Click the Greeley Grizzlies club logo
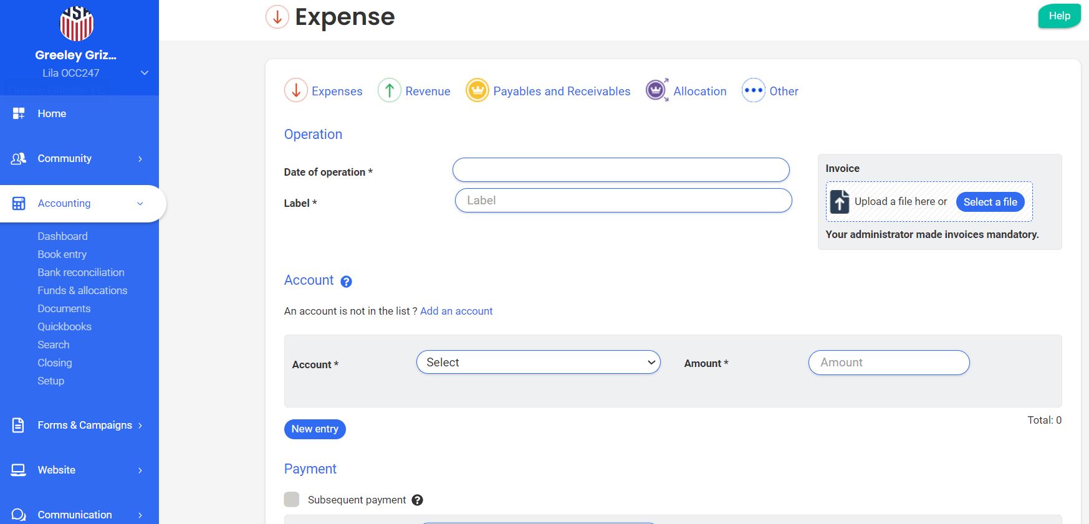The width and height of the screenshot is (1089, 524). pyautogui.click(x=77, y=24)
